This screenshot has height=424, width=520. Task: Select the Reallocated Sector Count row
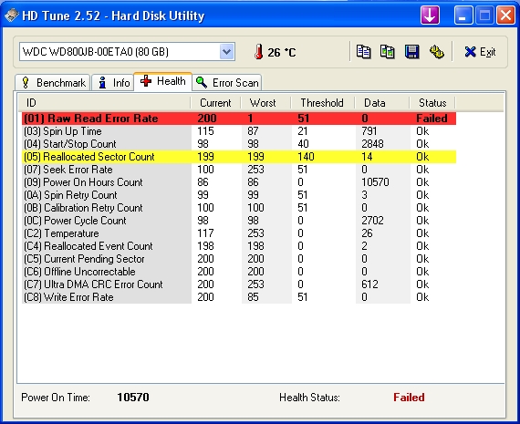239,157
